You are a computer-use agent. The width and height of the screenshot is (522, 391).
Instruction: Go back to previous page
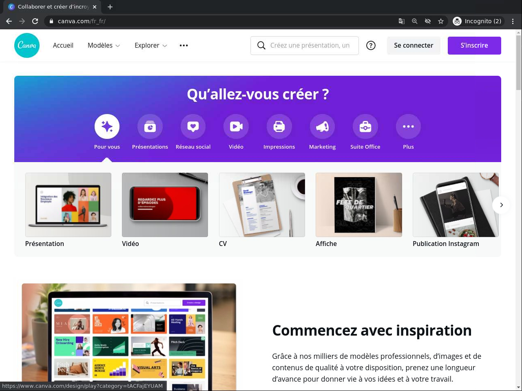tap(9, 21)
